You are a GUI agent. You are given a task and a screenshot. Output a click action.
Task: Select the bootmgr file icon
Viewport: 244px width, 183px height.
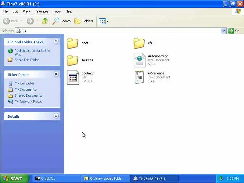pos(73,77)
